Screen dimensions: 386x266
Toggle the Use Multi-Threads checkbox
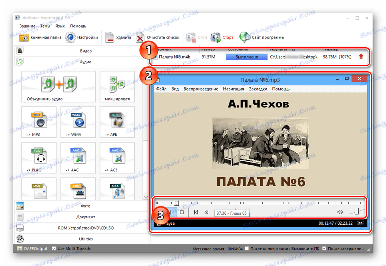point(54,248)
